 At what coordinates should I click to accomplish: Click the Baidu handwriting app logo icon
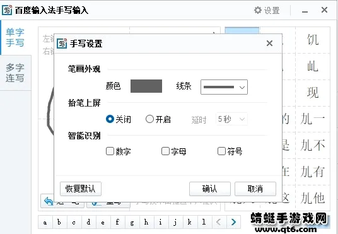[7, 10]
